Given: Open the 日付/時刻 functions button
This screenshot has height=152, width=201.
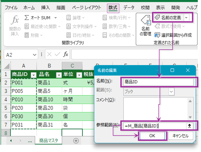Looking at the screenshot, I should [80, 35].
